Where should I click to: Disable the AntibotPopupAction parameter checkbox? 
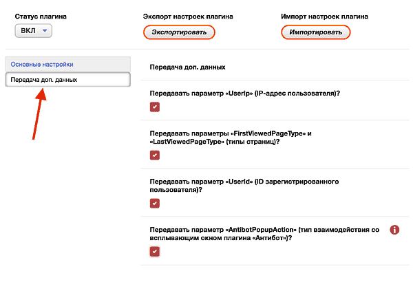point(155,252)
